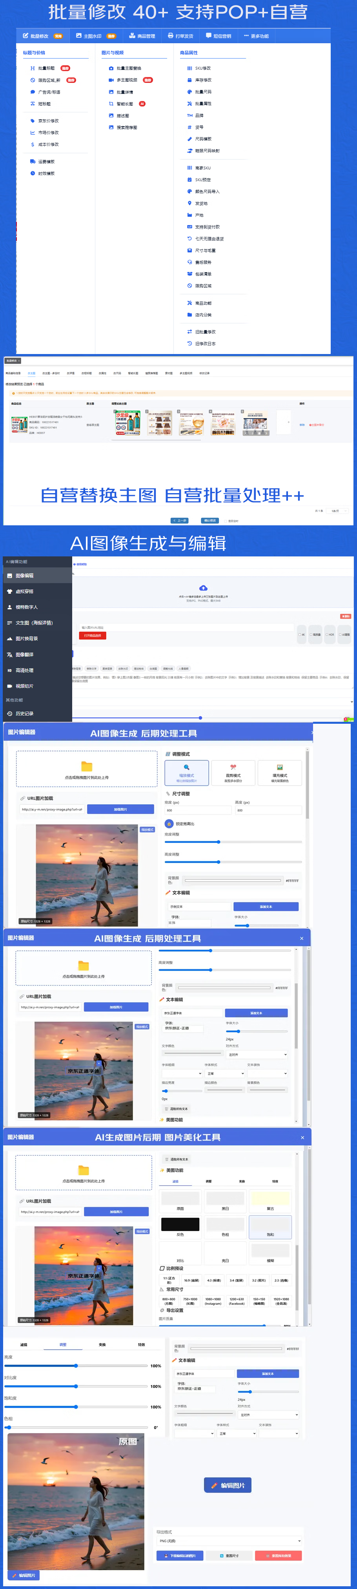Screen dimensions: 357x1589
Task: Select 库存修改 inventory item
Action: click(x=199, y=80)
